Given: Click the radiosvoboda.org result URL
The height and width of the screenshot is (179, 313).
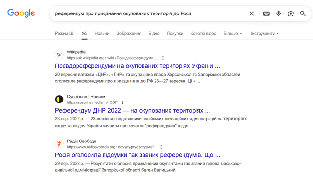Looking at the screenshot, I should coord(112,147).
